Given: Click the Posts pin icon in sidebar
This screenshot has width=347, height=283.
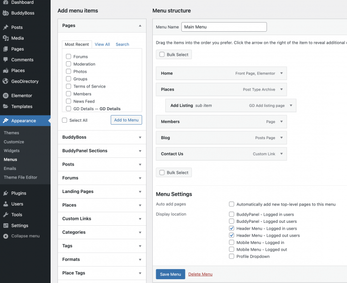Looking at the screenshot, I should [x=6, y=27].
